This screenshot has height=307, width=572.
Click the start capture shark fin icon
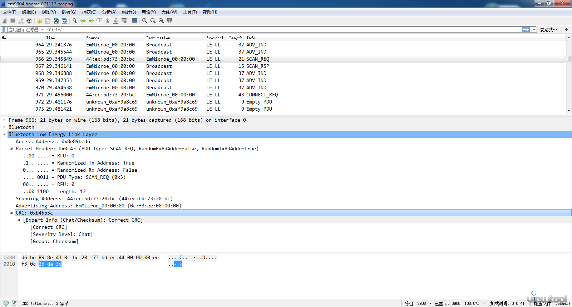[x=5, y=21]
